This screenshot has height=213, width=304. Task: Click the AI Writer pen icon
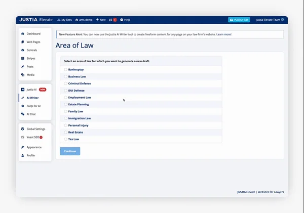(23, 98)
